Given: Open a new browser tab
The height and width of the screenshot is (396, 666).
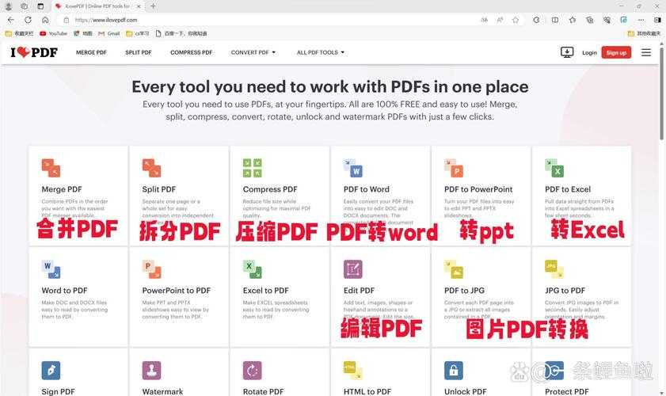Looking at the screenshot, I should click(x=153, y=6).
